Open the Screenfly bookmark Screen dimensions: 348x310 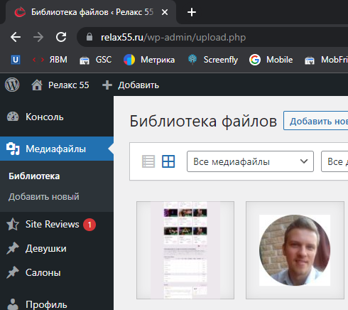[213, 60]
